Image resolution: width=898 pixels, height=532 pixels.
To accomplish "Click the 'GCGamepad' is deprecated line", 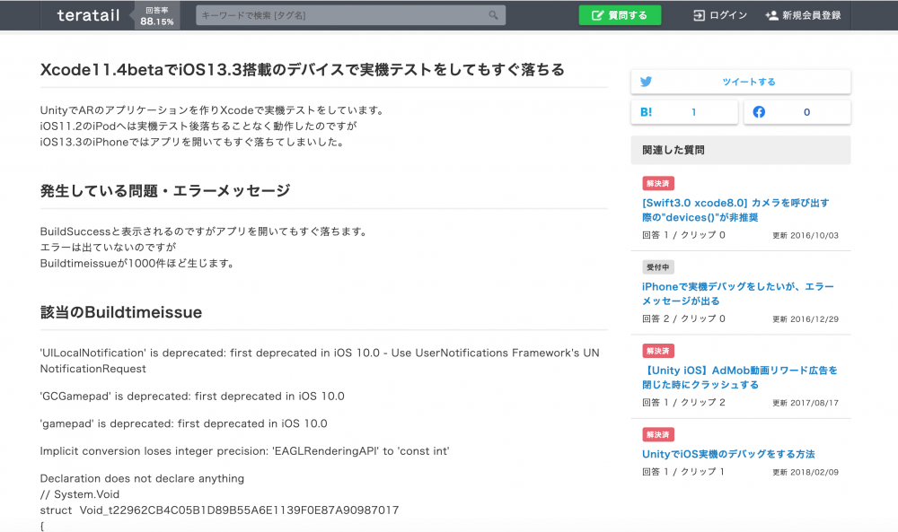I will point(192,397).
